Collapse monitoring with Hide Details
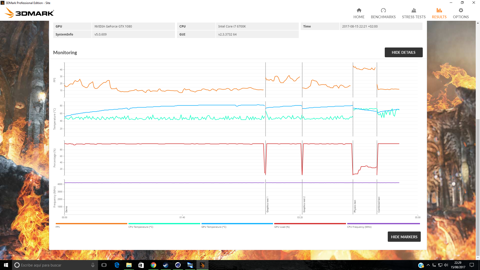The width and height of the screenshot is (480, 270). 403,52
